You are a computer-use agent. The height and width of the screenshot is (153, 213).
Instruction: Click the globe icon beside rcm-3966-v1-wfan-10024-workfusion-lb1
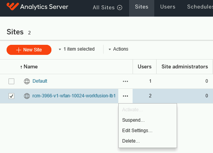tap(27, 96)
